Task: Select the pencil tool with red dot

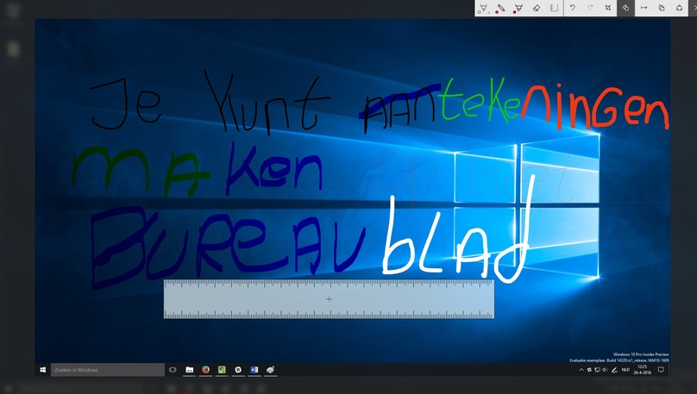Action: 500,8
